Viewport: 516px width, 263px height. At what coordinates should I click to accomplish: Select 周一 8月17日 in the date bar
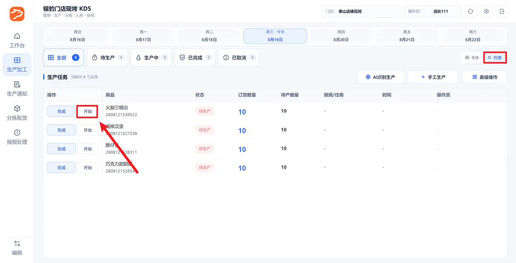tap(144, 36)
